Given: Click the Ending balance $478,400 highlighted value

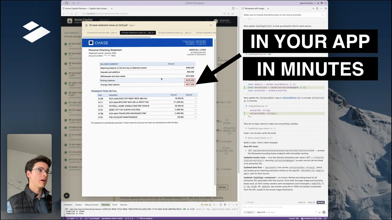Looking at the screenshot, I should tap(190, 80).
